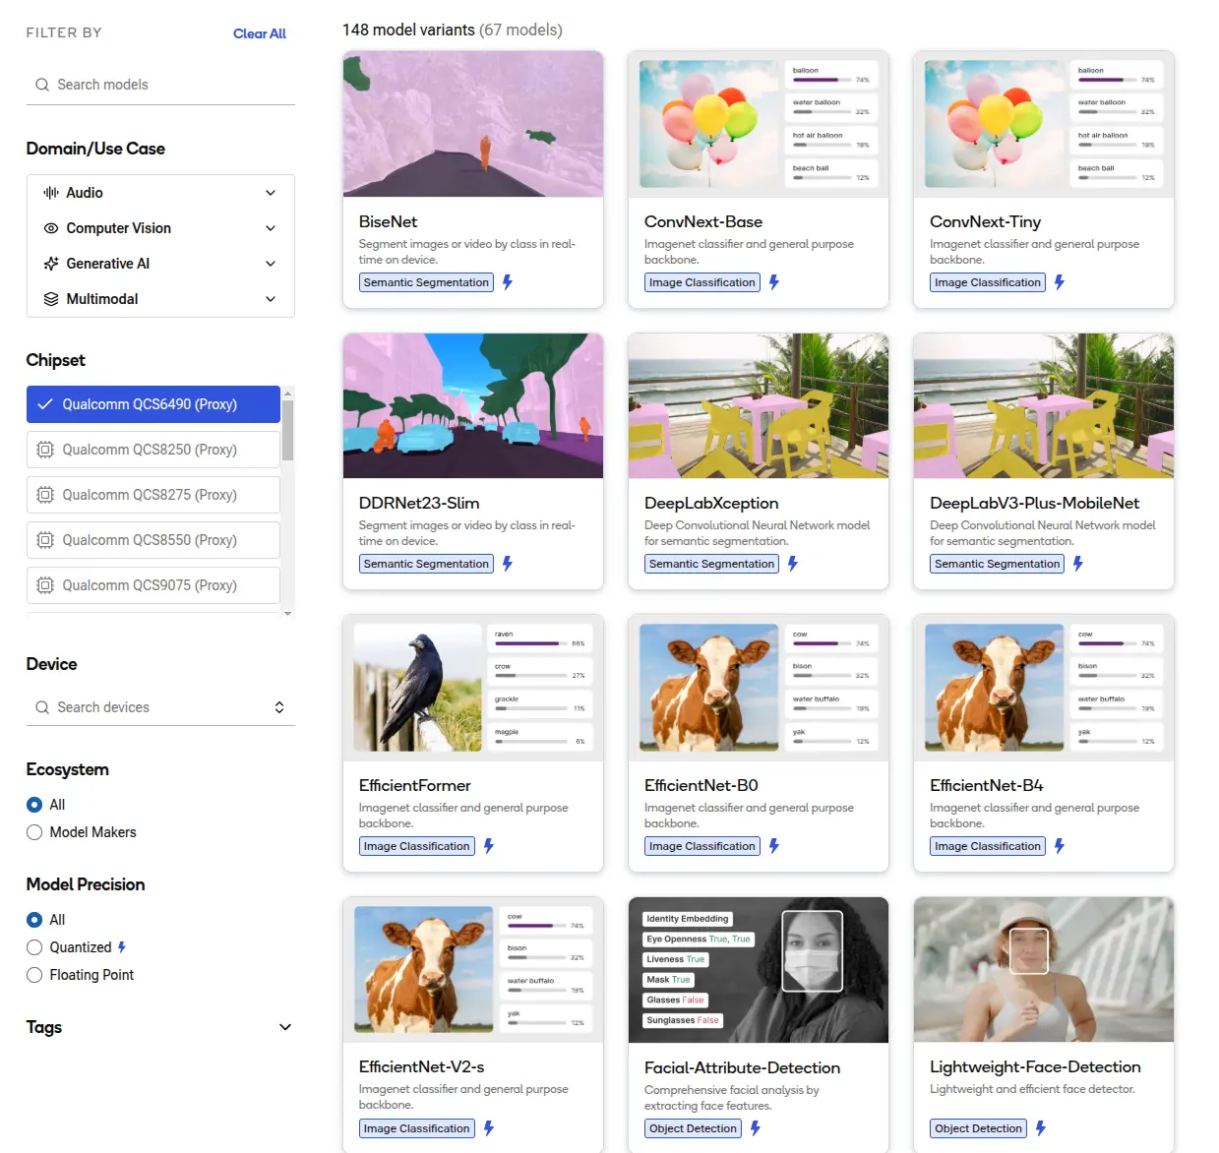Select the Quantized precision radio button
Viewport: 1219px width, 1153px height.
coord(34,947)
